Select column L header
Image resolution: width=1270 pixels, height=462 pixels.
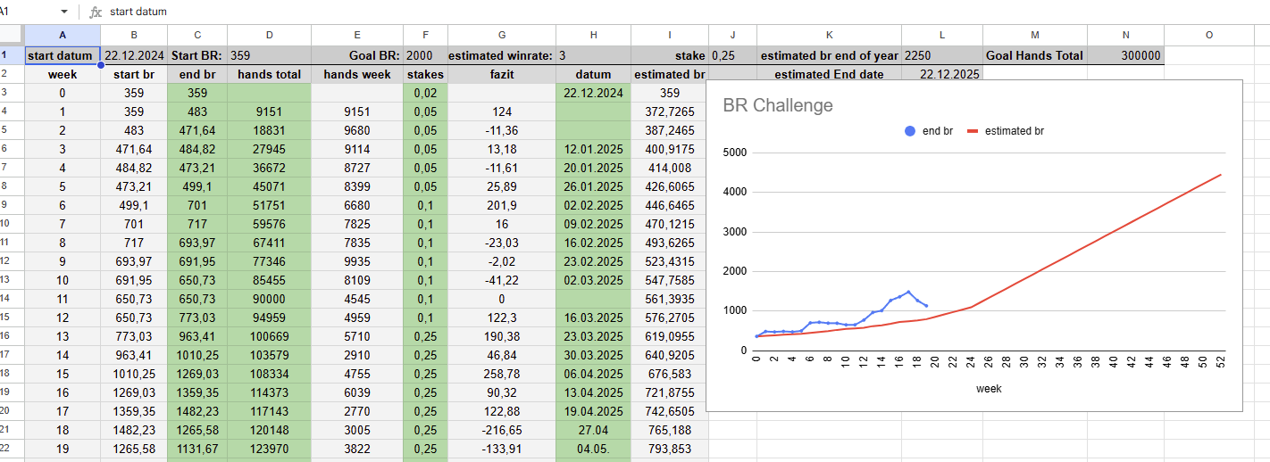point(941,35)
